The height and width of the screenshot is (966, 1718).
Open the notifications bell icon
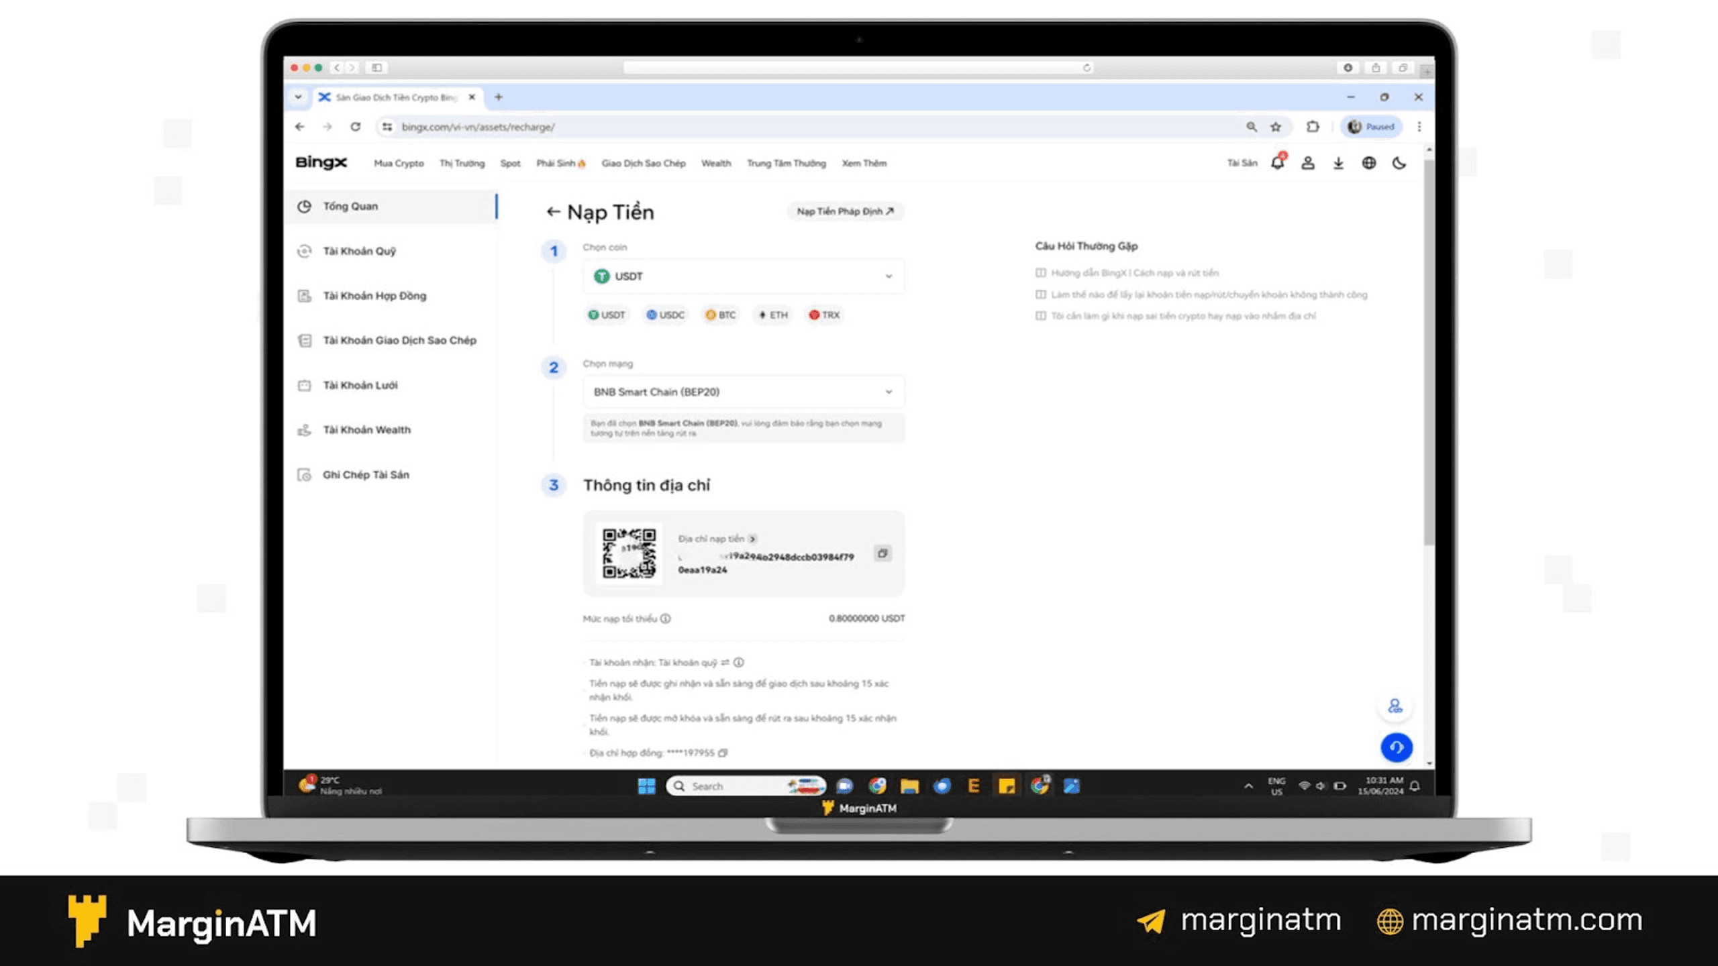pos(1278,162)
